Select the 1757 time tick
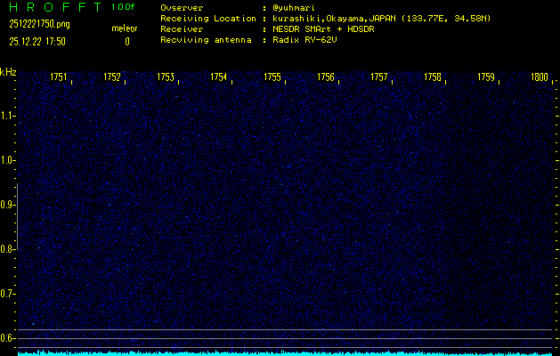The image size is (560, 356). tap(379, 77)
